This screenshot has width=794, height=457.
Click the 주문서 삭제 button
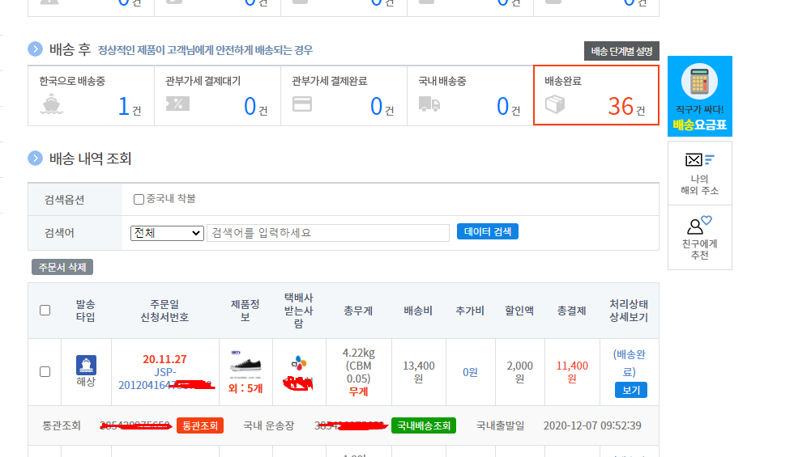tap(62, 267)
